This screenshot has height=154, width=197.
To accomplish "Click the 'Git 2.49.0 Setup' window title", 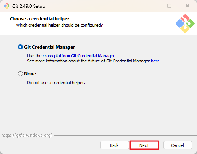I will (x=29, y=6).
